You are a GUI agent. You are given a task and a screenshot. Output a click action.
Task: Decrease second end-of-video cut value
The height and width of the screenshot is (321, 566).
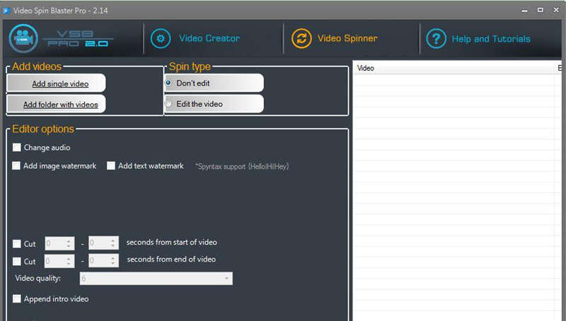113,263
